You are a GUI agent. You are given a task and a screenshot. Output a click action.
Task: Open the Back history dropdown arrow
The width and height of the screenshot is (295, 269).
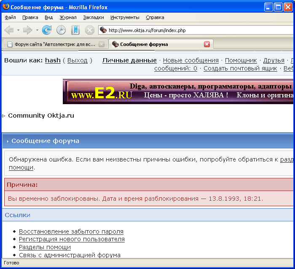pyautogui.click(x=18, y=30)
